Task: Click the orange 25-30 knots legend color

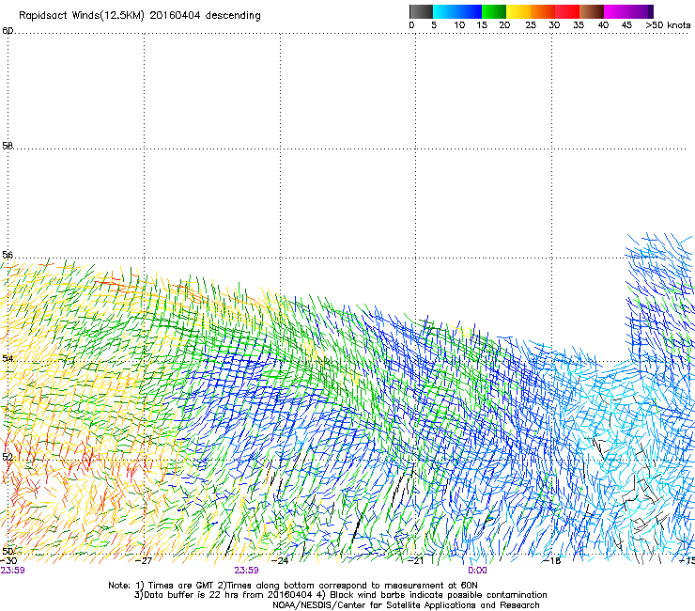Action: coord(543,11)
